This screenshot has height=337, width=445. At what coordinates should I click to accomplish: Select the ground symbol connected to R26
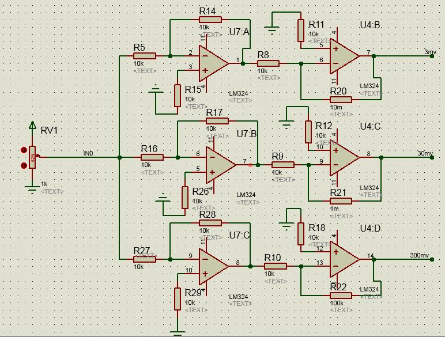coord(163,198)
